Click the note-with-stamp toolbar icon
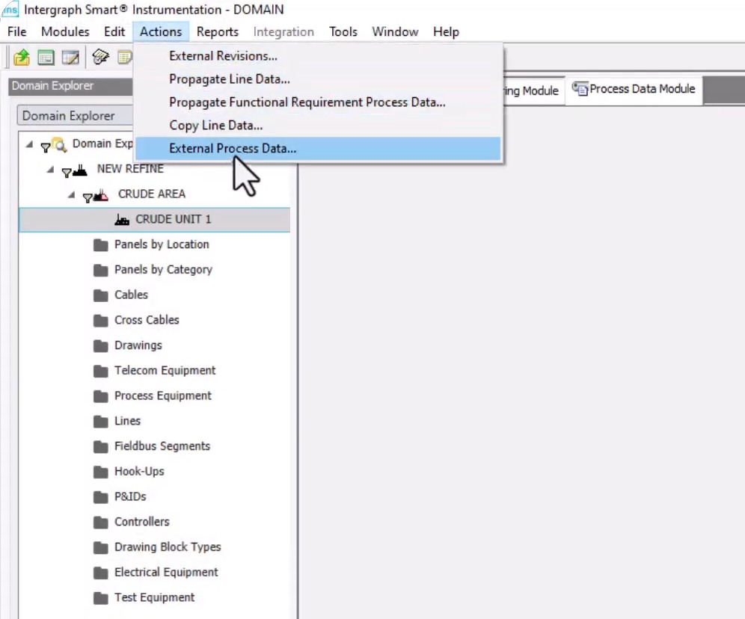 (x=100, y=57)
